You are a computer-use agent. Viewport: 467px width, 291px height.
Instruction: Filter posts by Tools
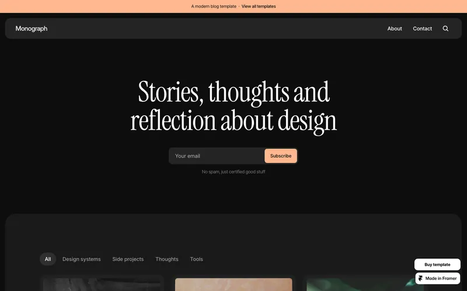tap(196, 259)
